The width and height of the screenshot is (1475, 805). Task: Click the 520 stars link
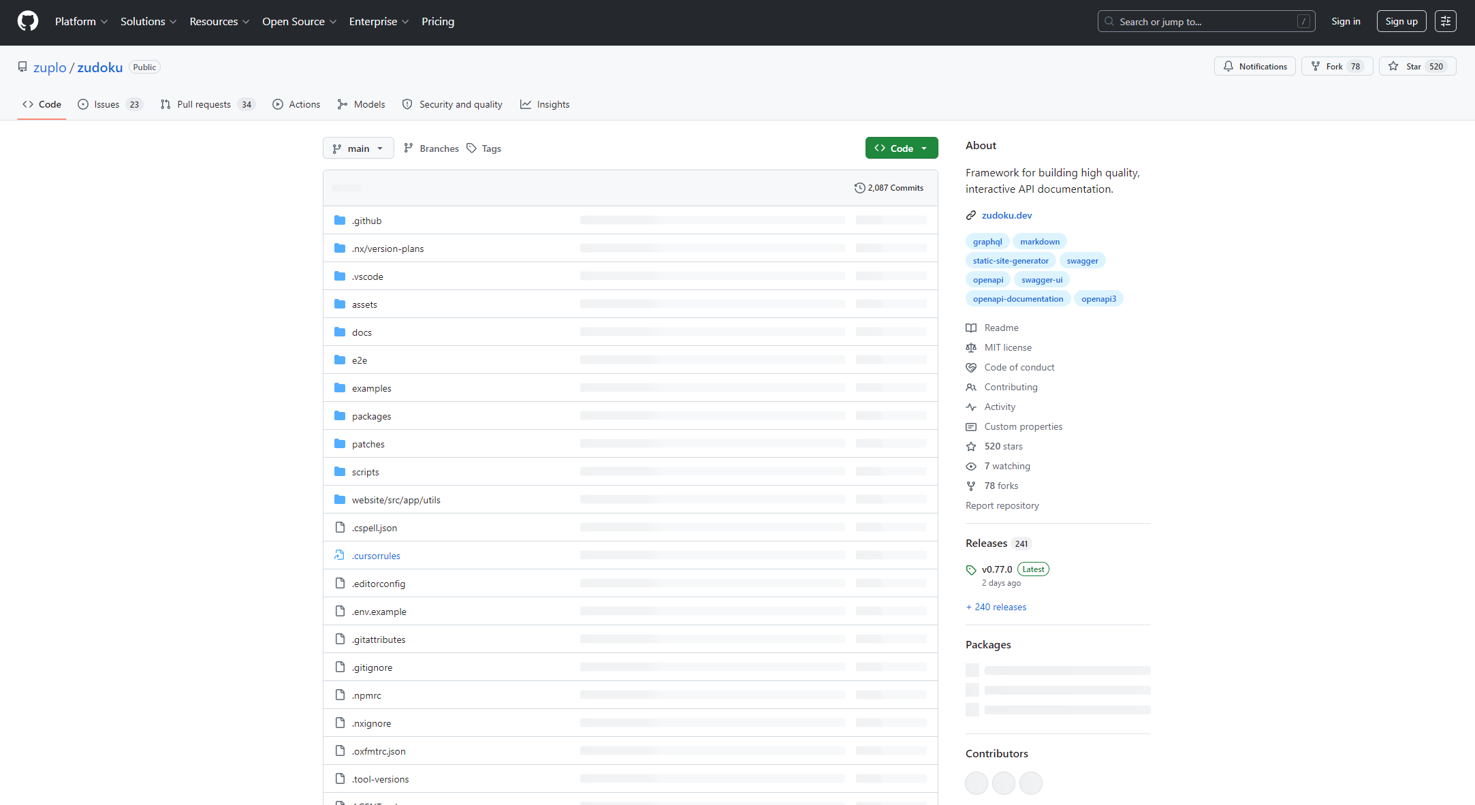(1004, 446)
